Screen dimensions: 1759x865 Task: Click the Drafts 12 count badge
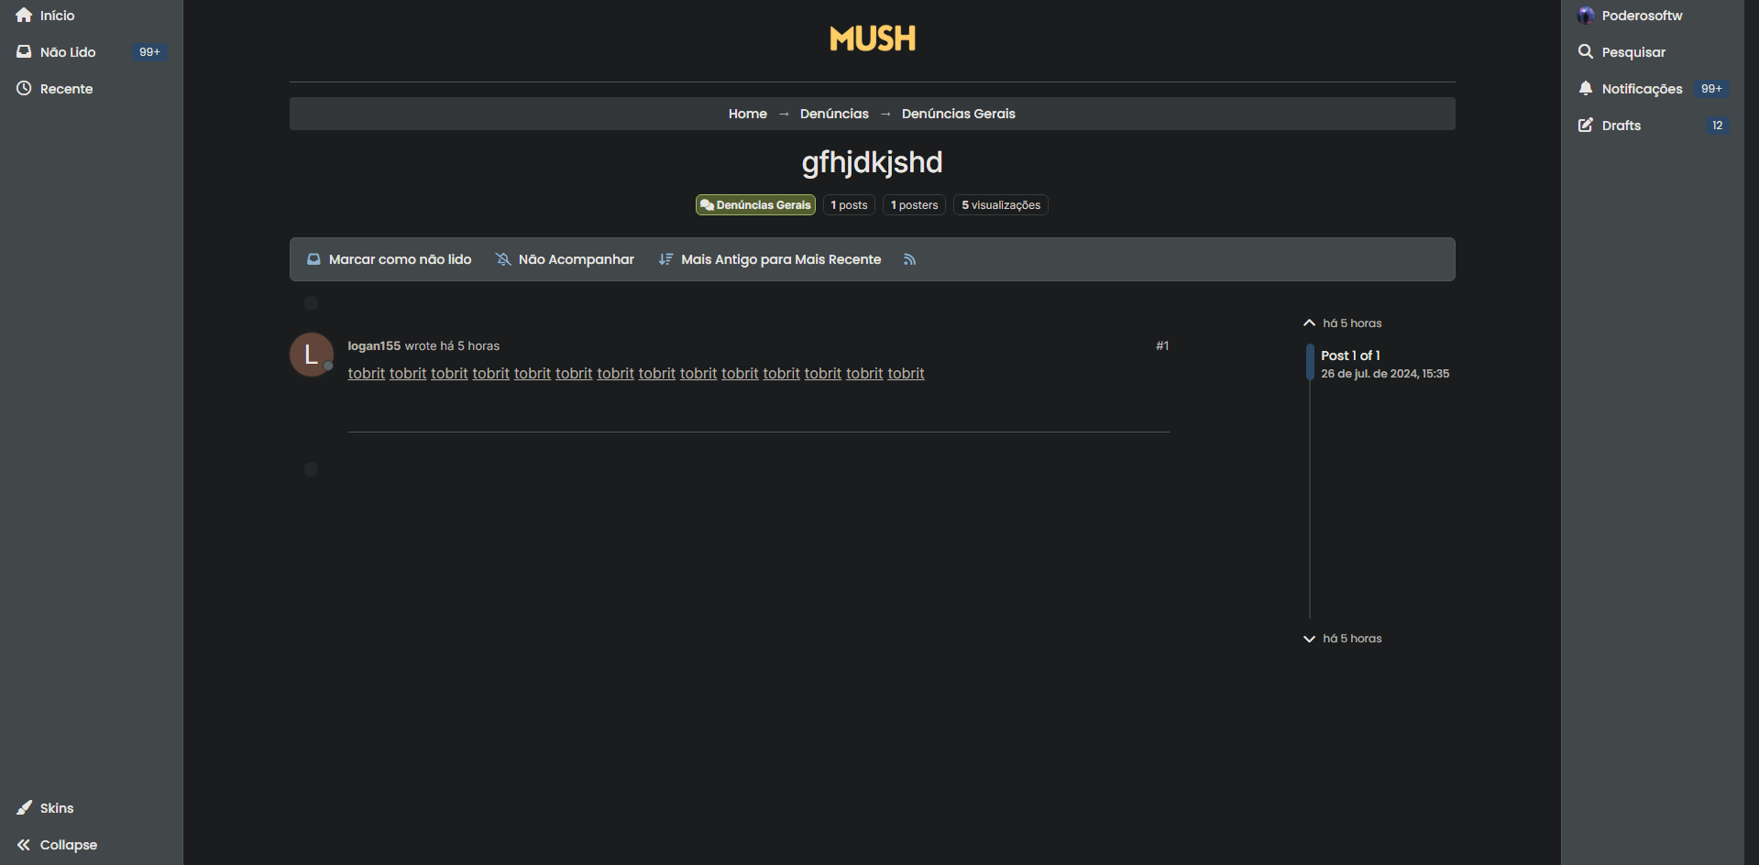[1718, 126]
